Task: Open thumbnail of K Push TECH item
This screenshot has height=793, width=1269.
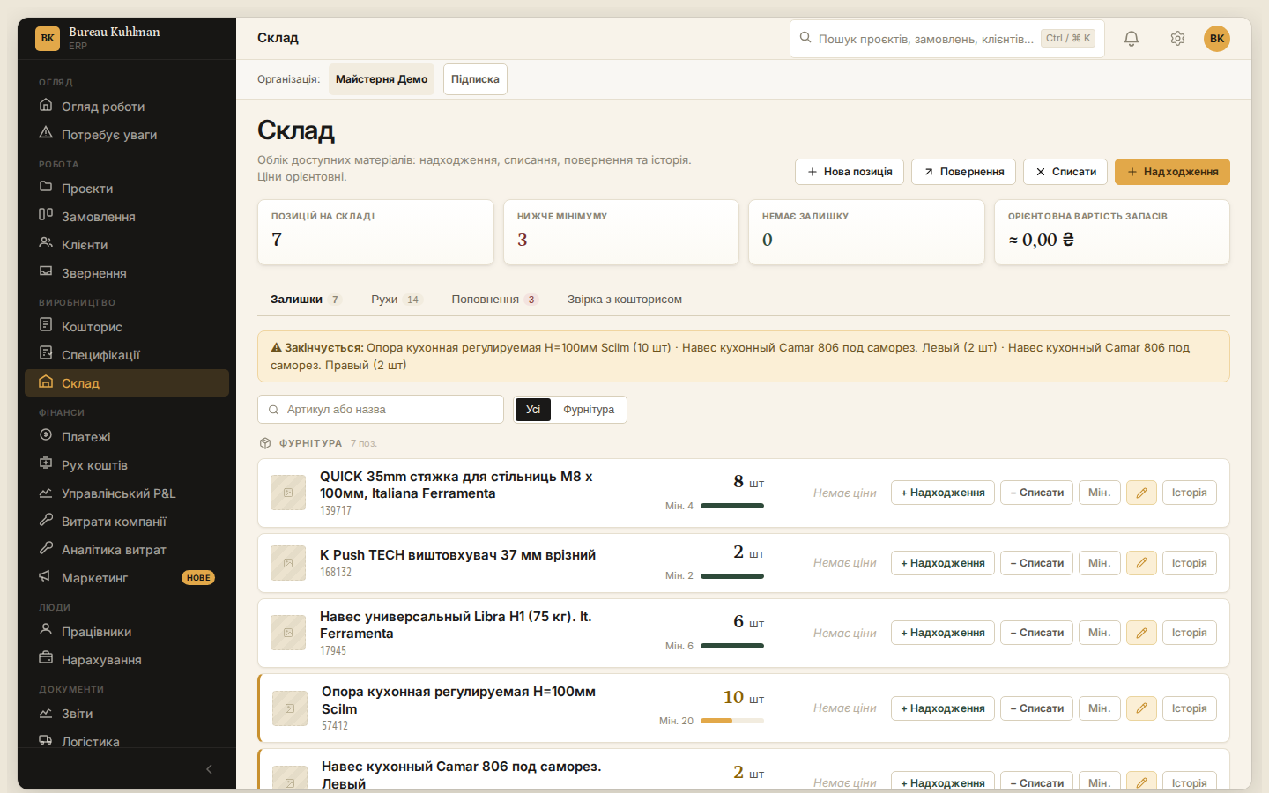Action: point(288,563)
